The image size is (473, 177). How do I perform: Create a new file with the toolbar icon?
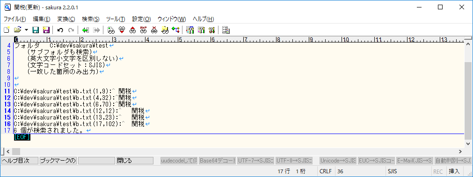click(7, 30)
